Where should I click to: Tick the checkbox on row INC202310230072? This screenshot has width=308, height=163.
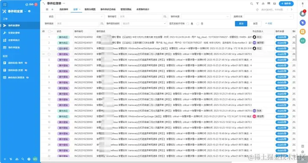coord(49,54)
